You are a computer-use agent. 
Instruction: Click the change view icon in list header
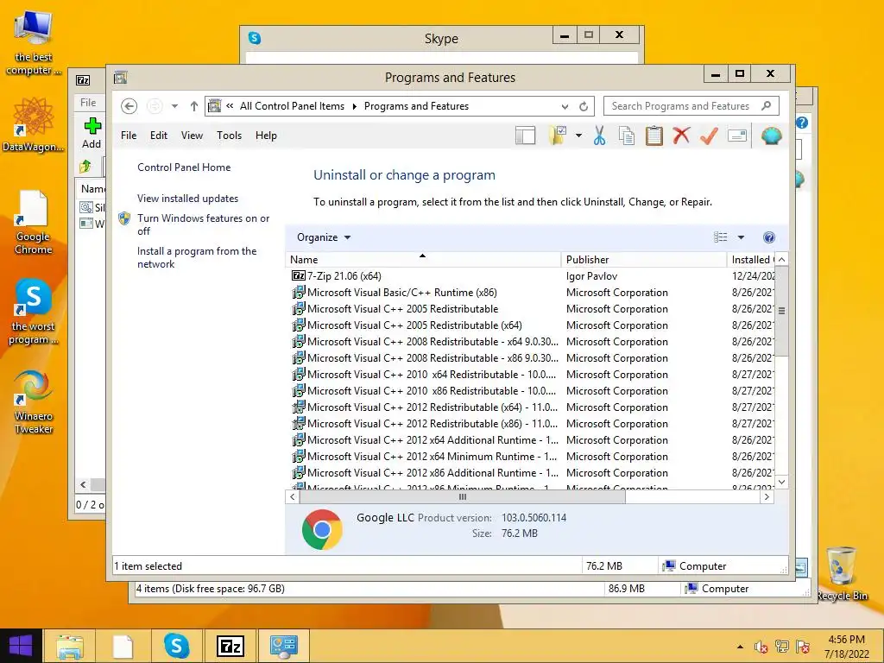tap(721, 237)
